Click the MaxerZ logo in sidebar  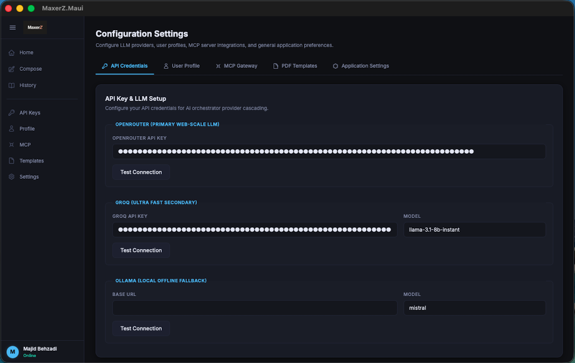[35, 28]
